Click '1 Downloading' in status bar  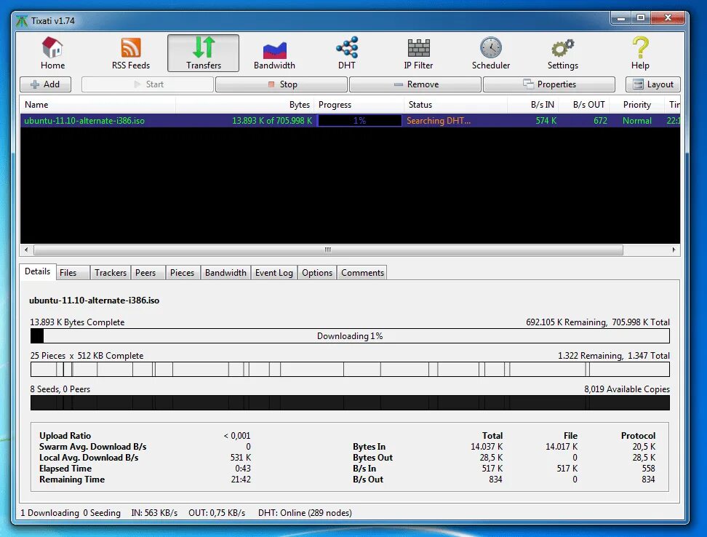[x=49, y=513]
